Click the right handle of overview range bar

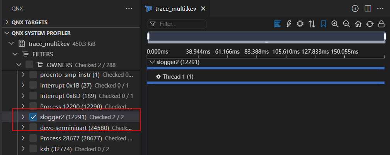pyautogui.click(x=385, y=37)
